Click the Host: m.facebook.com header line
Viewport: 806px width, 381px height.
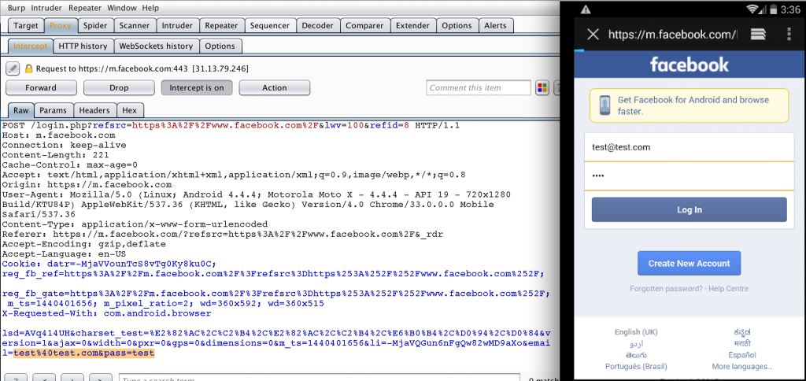(x=58, y=135)
